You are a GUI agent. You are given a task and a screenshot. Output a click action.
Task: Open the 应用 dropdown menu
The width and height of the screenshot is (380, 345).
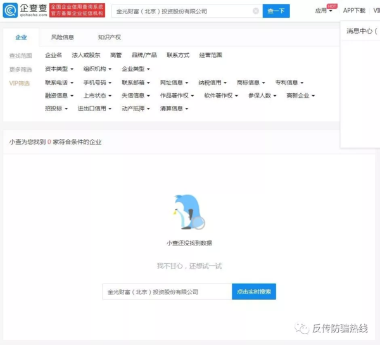323,11
